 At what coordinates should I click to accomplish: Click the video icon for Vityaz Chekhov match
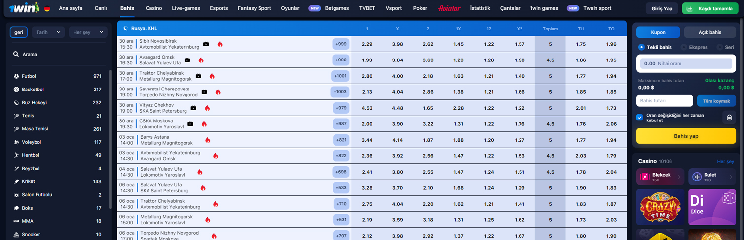(x=193, y=108)
